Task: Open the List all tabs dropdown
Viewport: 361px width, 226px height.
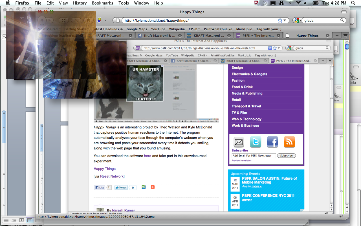Action: pos(345,36)
